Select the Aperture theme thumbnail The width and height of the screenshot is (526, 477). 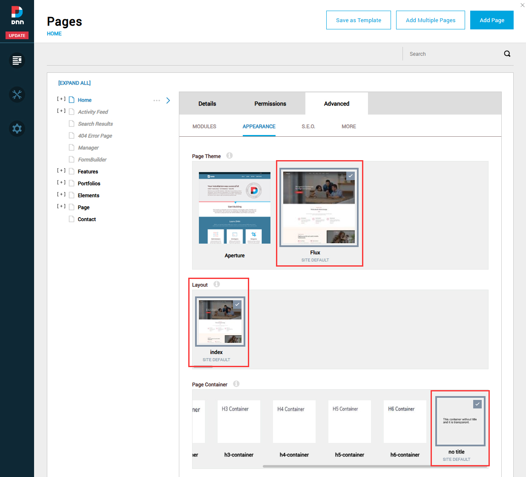pos(235,208)
